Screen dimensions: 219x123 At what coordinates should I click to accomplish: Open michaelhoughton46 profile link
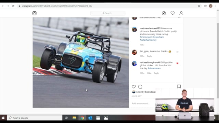[150, 63]
